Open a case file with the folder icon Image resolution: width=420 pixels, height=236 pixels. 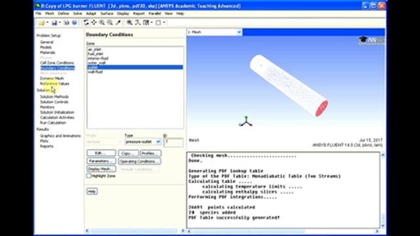pyautogui.click(x=41, y=23)
